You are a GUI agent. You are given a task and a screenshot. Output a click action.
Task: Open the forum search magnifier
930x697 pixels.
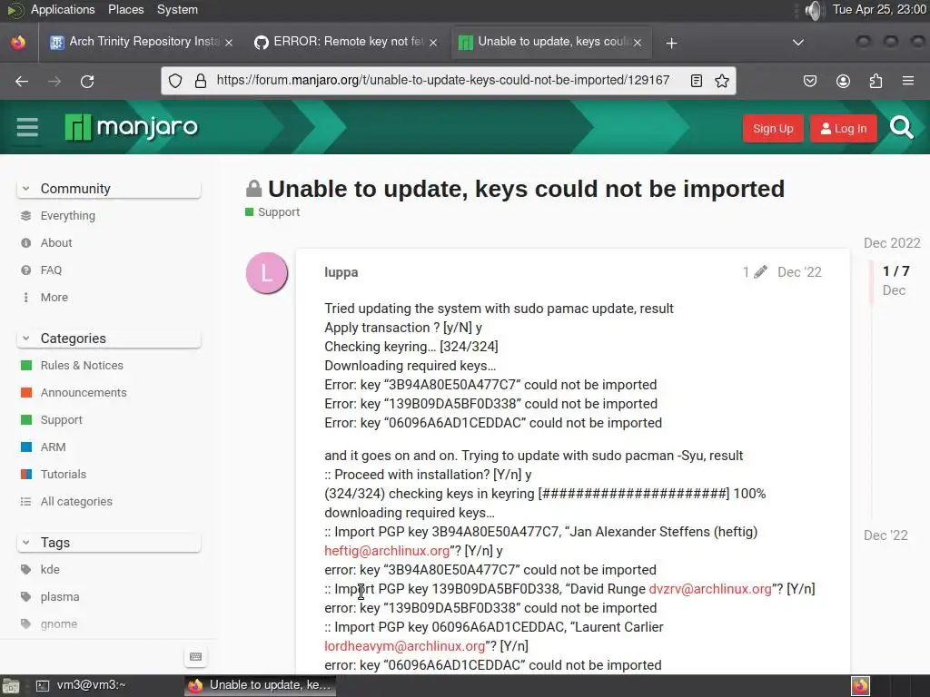click(x=902, y=127)
